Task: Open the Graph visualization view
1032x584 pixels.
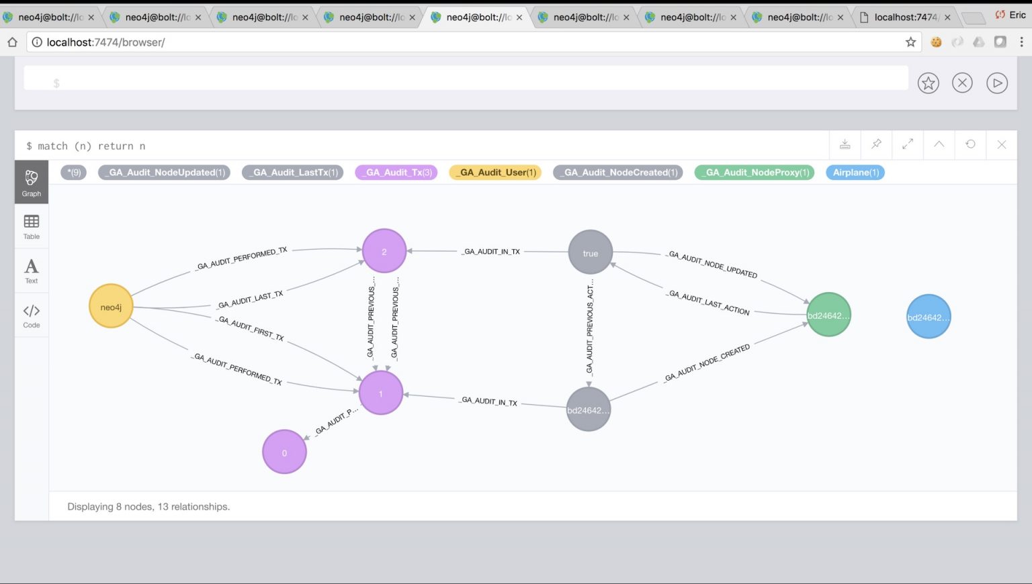Action: 31,181
